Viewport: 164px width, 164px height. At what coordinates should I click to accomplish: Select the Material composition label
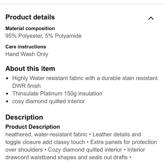click(x=30, y=29)
